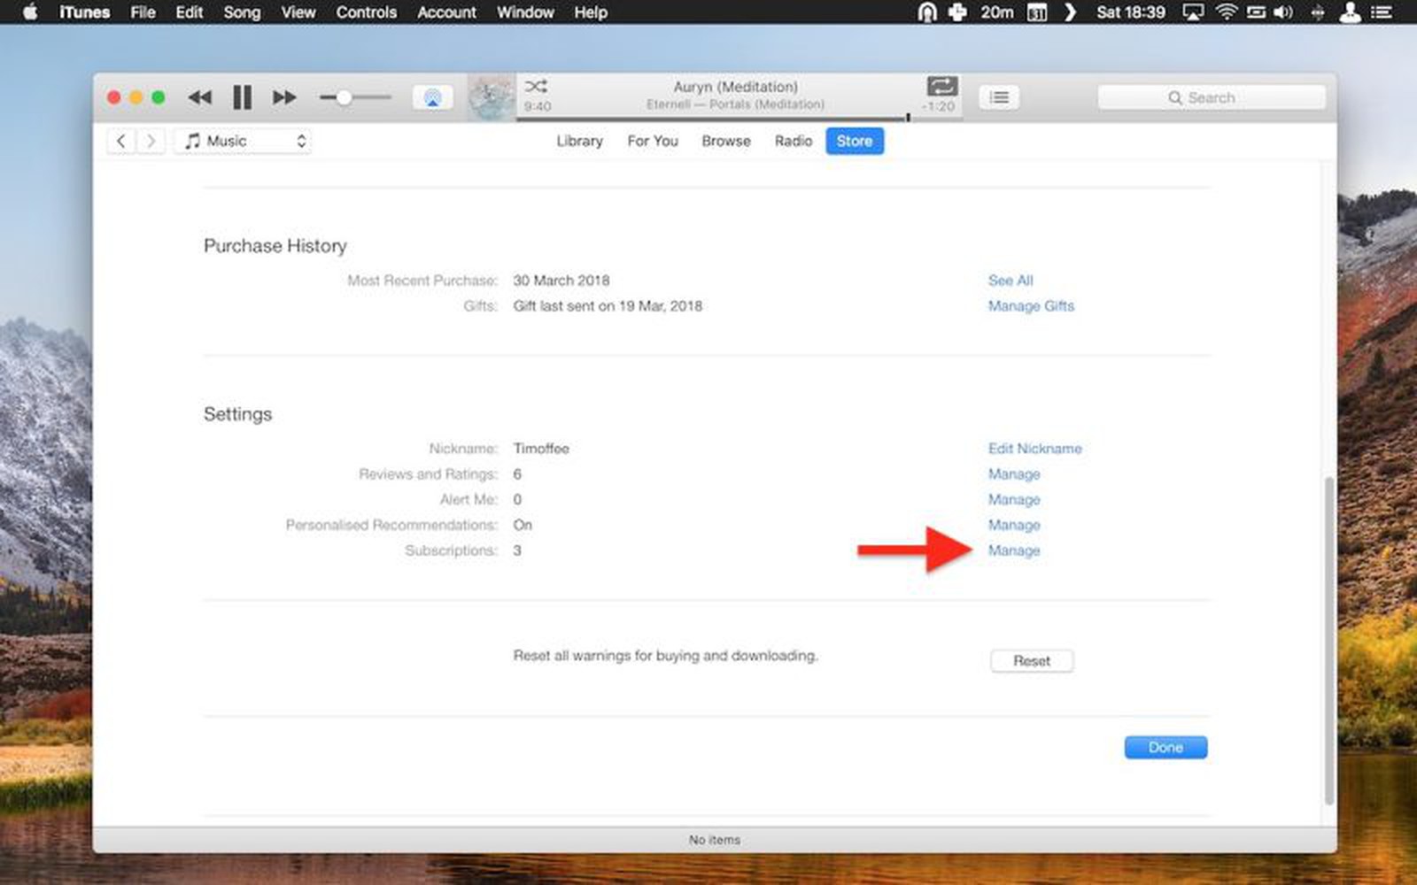Viewport: 1417px width, 885px height.
Task: Click the Done button
Action: [1165, 747]
